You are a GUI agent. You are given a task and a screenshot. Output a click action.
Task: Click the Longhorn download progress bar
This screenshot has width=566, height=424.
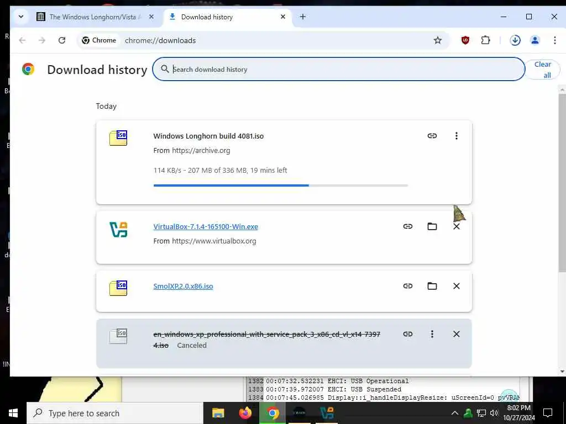tap(280, 185)
